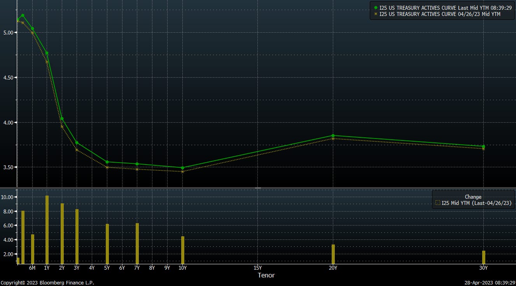Select the 10Y change bar
The width and height of the screenshot is (516, 286).
point(183,250)
